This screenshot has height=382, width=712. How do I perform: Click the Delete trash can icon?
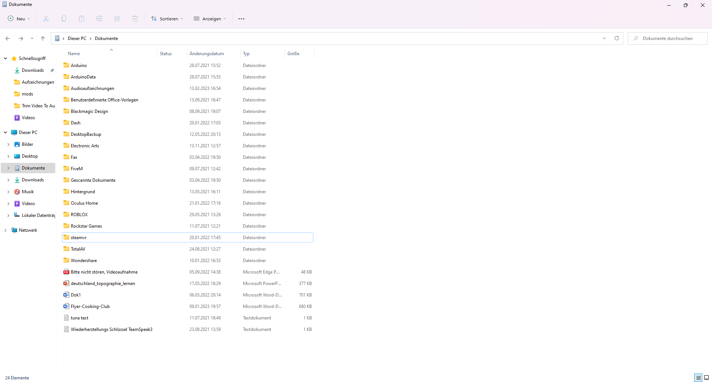[x=135, y=19]
